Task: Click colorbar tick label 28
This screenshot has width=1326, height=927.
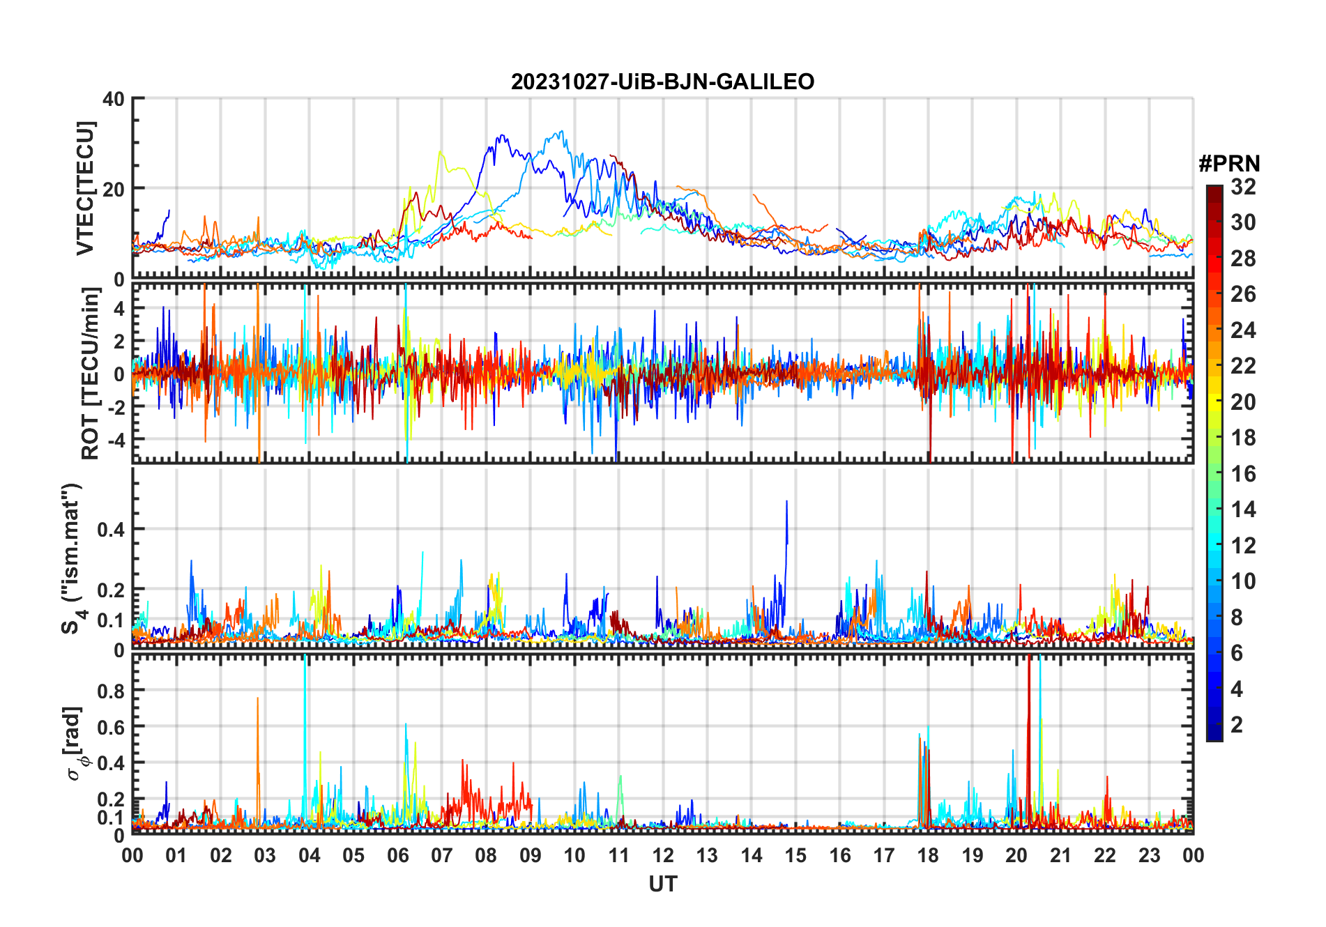Action: pyautogui.click(x=1243, y=259)
